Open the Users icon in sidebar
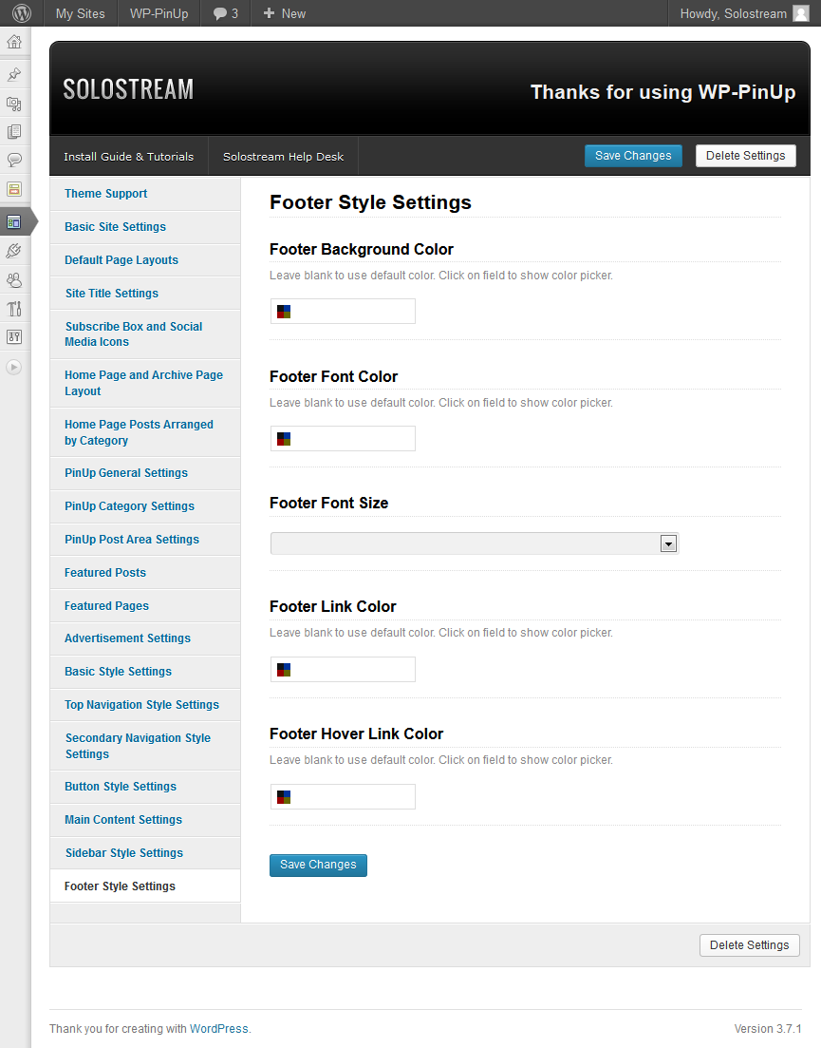Viewport: 821px width, 1048px height. pyautogui.click(x=14, y=280)
